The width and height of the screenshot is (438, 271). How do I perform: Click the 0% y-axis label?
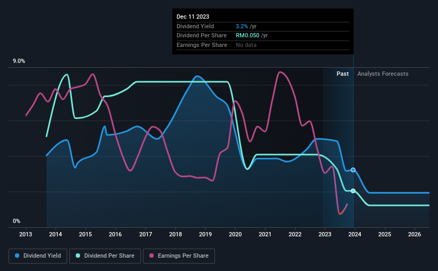(x=17, y=221)
